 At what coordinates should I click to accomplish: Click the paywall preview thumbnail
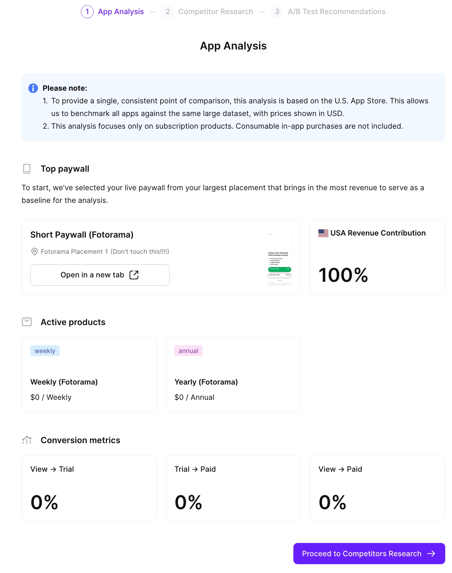(279, 257)
